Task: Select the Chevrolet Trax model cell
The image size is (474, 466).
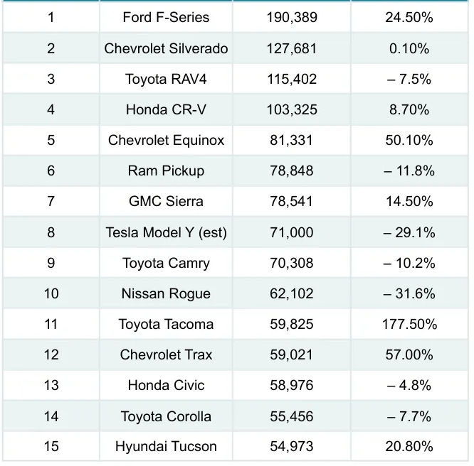Action: coord(166,354)
